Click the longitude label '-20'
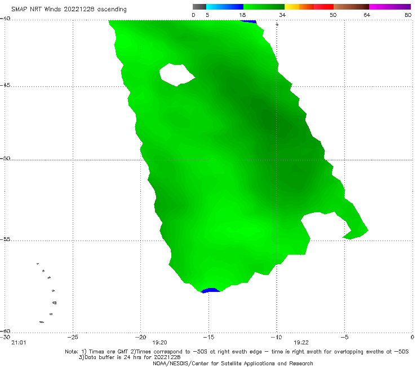The width and height of the screenshot is (417, 367). point(141,337)
